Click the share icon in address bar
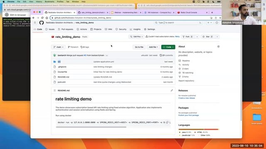 tap(216, 18)
